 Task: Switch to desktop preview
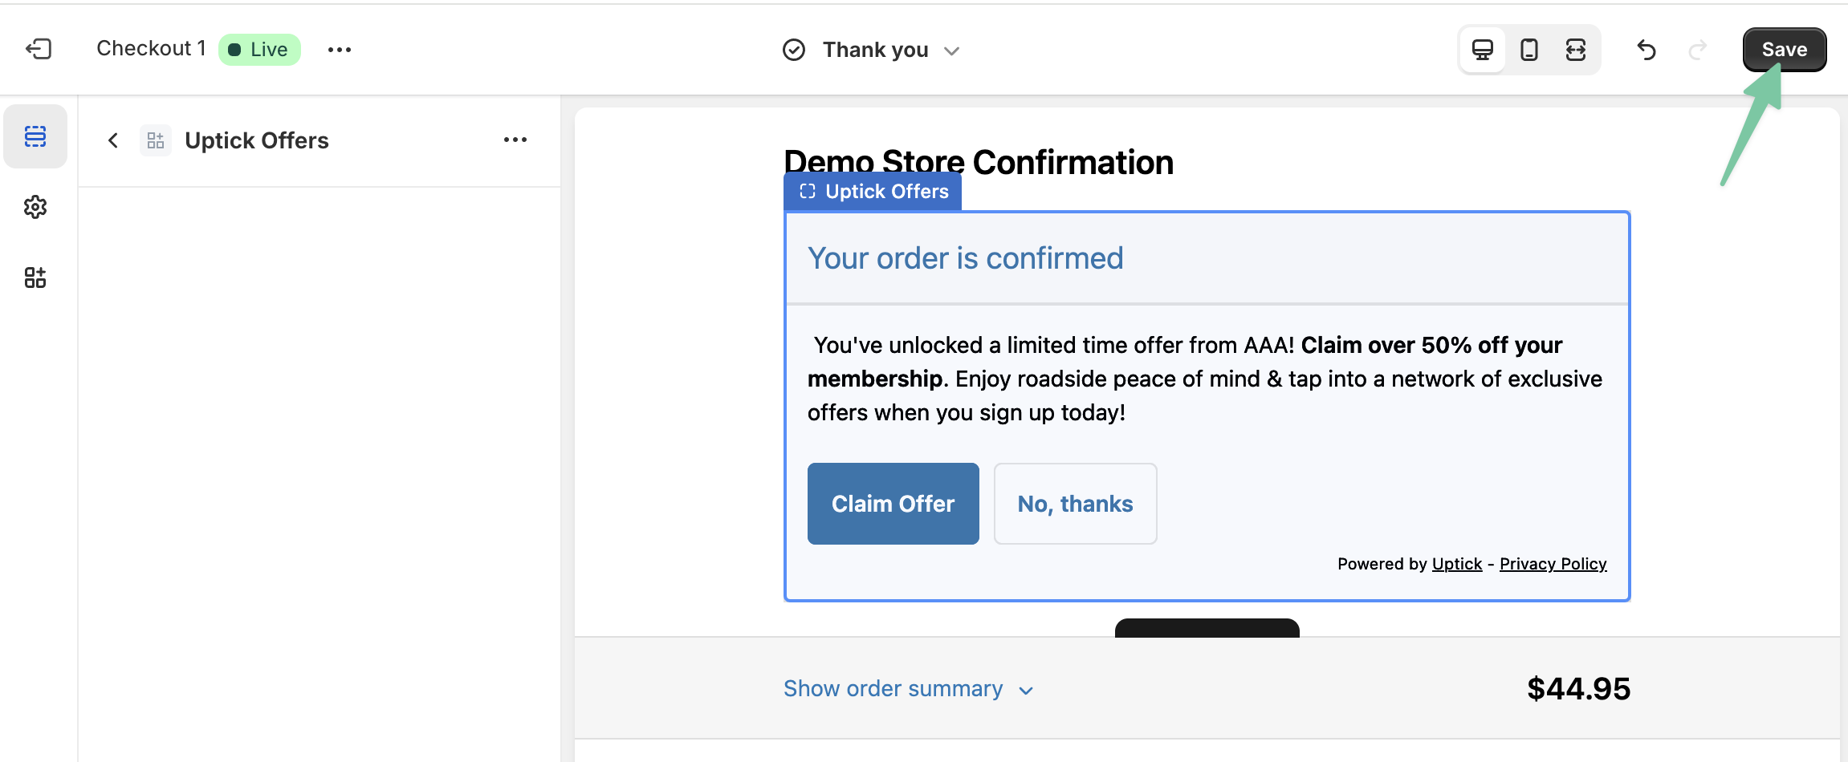tap(1482, 50)
